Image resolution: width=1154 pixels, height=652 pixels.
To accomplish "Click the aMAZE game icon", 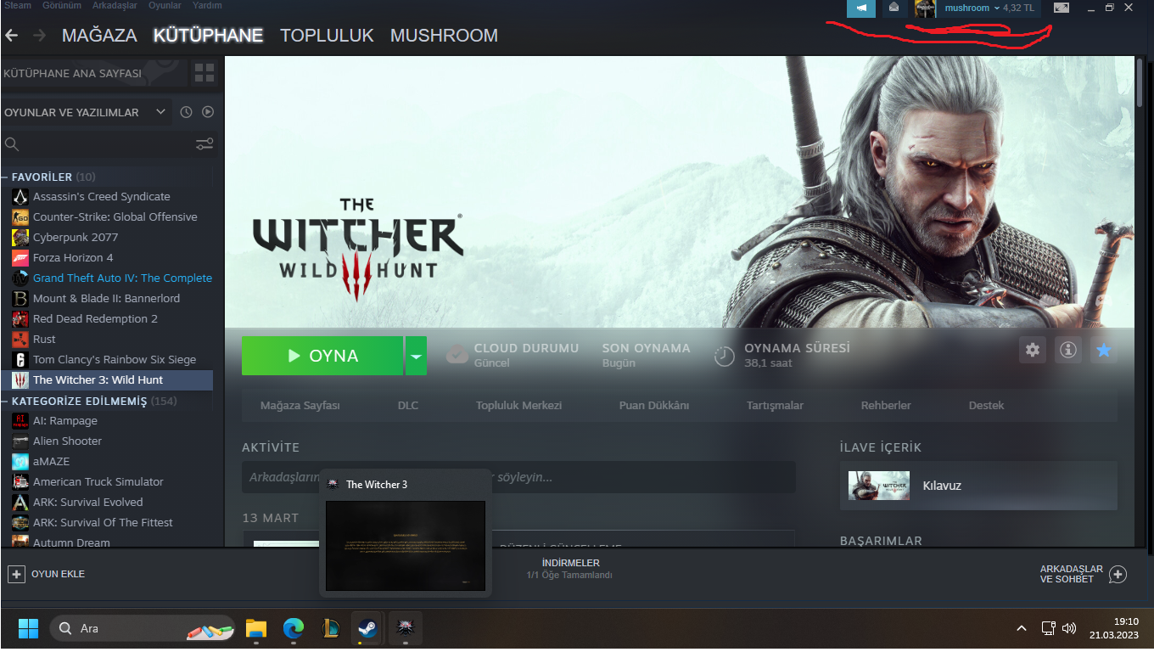I will pyautogui.click(x=20, y=461).
